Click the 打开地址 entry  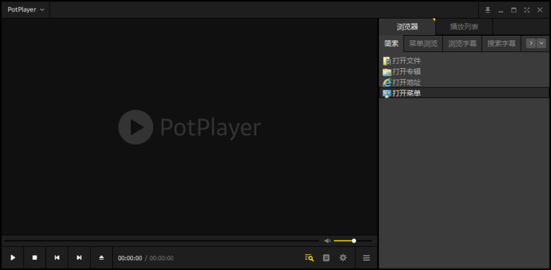pyautogui.click(x=464, y=82)
